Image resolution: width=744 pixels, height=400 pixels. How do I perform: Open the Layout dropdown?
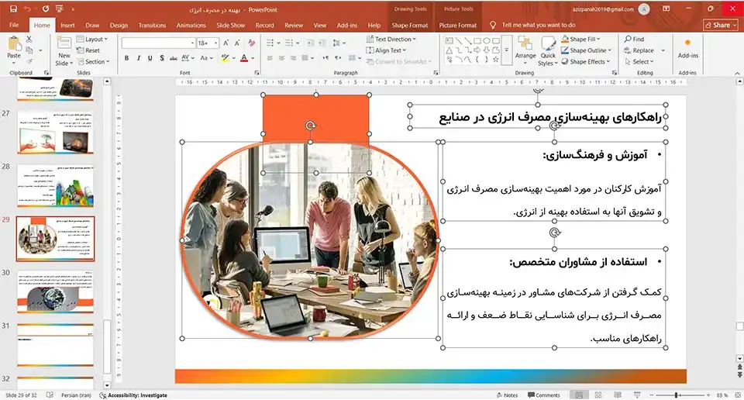pos(92,39)
